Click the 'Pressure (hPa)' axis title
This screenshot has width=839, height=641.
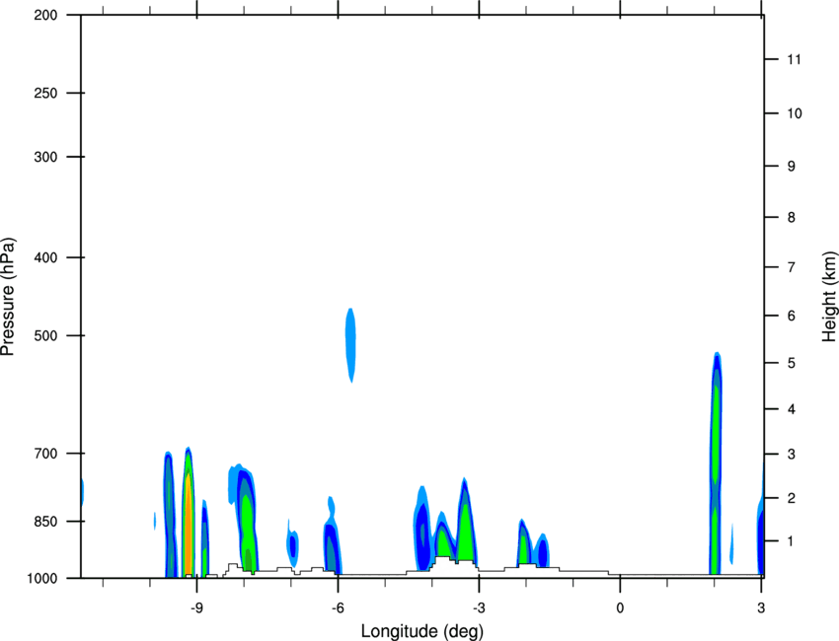point(8,296)
